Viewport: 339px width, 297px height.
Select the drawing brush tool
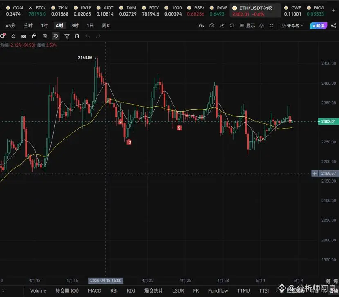coord(13,36)
